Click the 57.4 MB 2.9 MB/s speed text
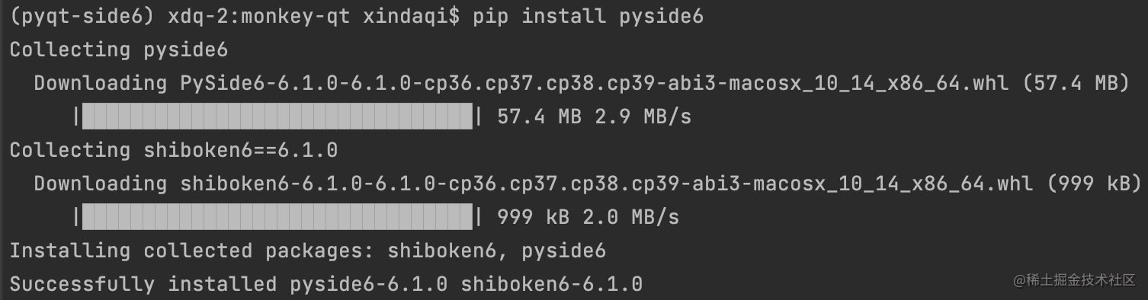The height and width of the screenshot is (300, 1148). [x=594, y=117]
